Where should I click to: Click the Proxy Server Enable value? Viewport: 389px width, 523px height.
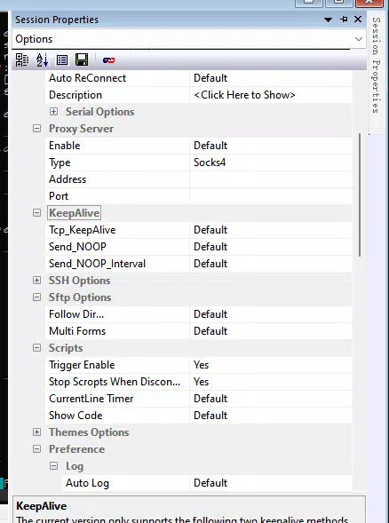tap(271, 146)
